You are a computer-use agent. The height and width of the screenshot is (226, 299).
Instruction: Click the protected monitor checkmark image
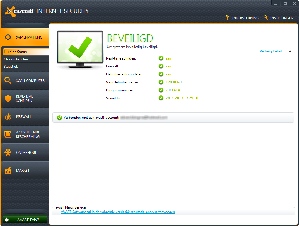[x=80, y=49]
